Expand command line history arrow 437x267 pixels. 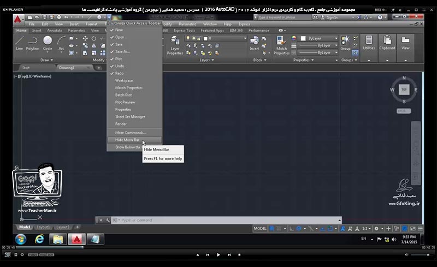coord(339,220)
